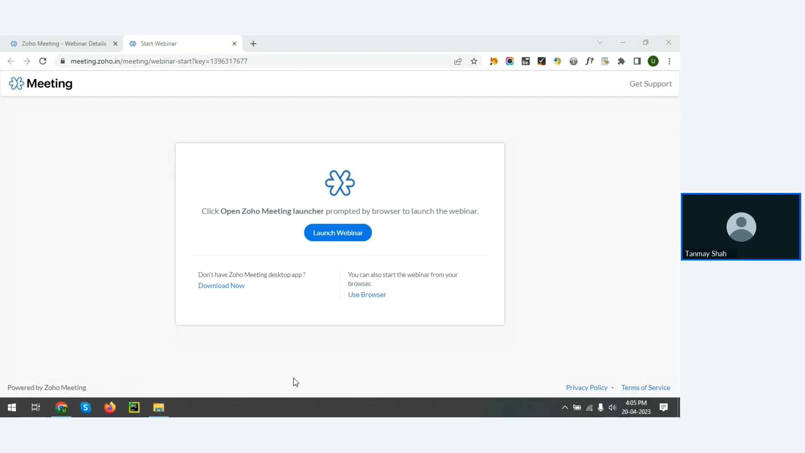Open Firefox from the taskbar
Viewport: 805px width, 453px height.
pos(110,407)
